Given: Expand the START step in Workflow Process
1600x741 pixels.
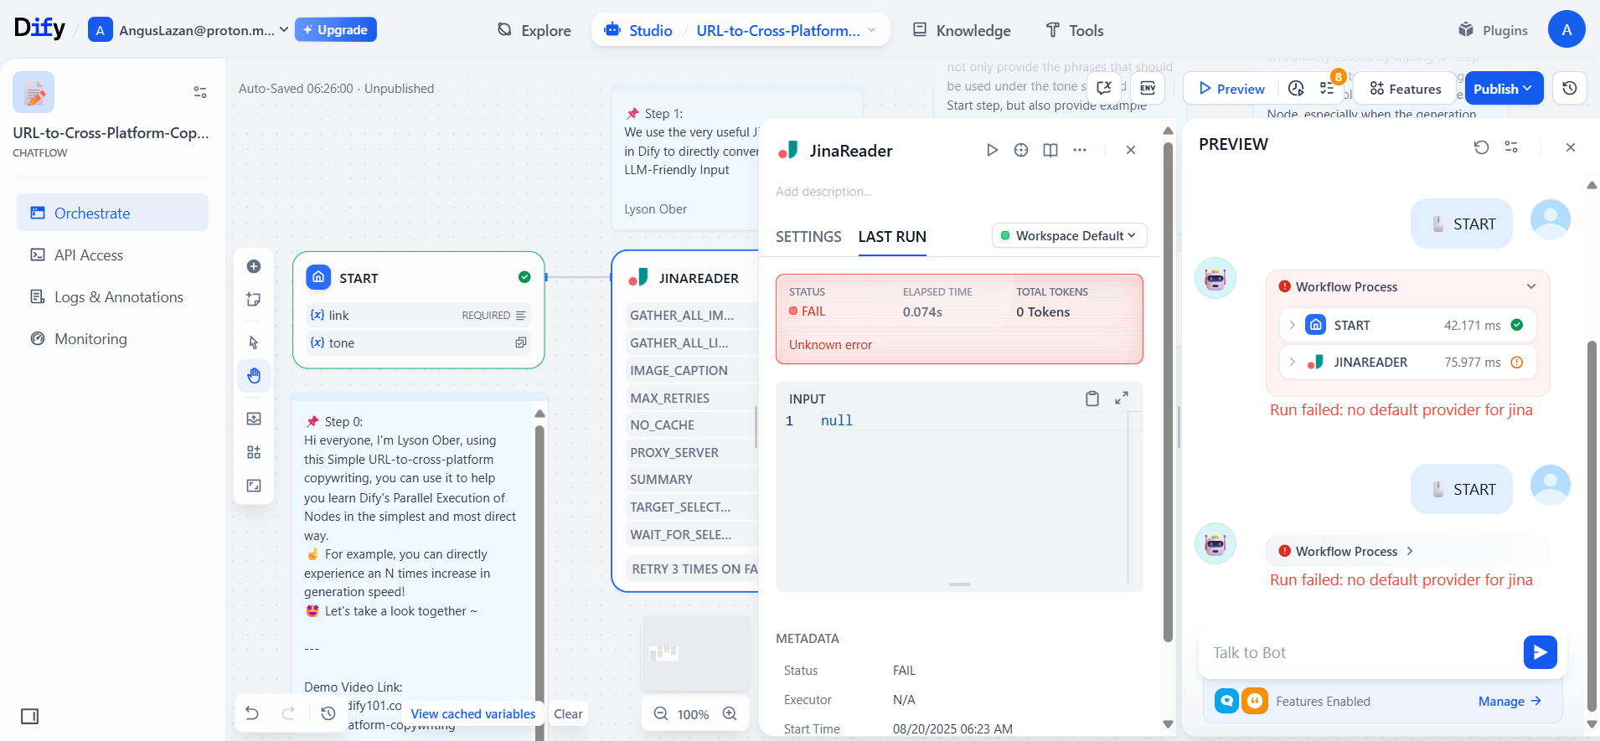Looking at the screenshot, I should point(1293,325).
